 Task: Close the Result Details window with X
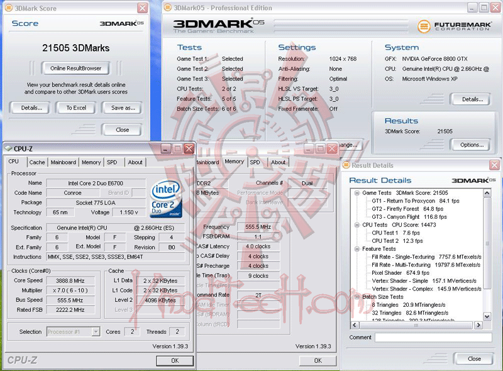coord(494,165)
